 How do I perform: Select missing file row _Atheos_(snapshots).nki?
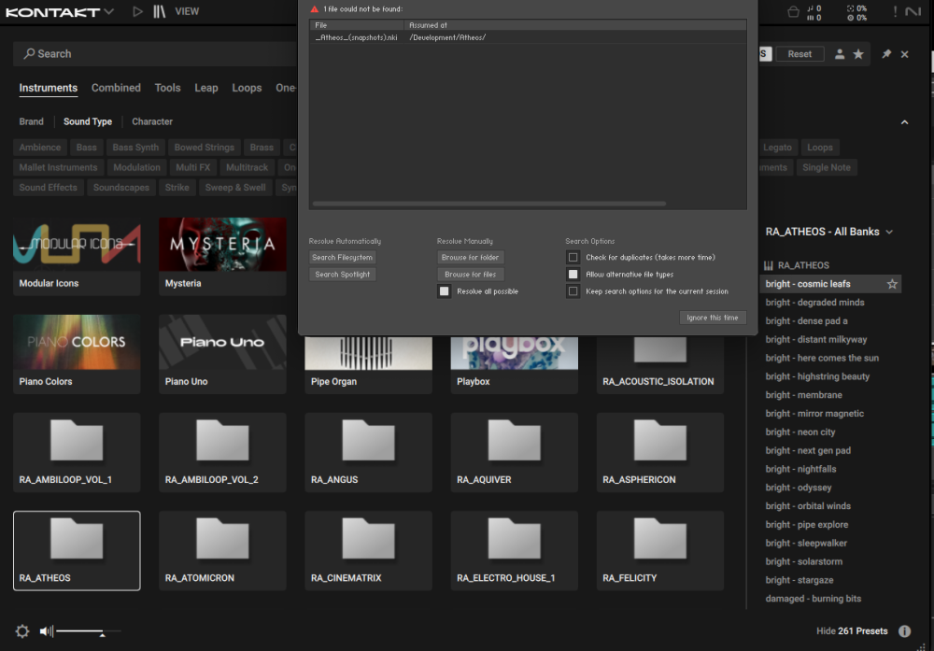pos(528,37)
